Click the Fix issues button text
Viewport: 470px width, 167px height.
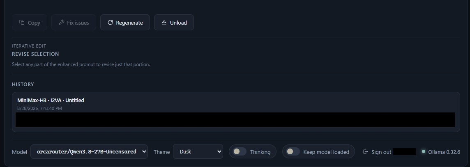(x=78, y=23)
